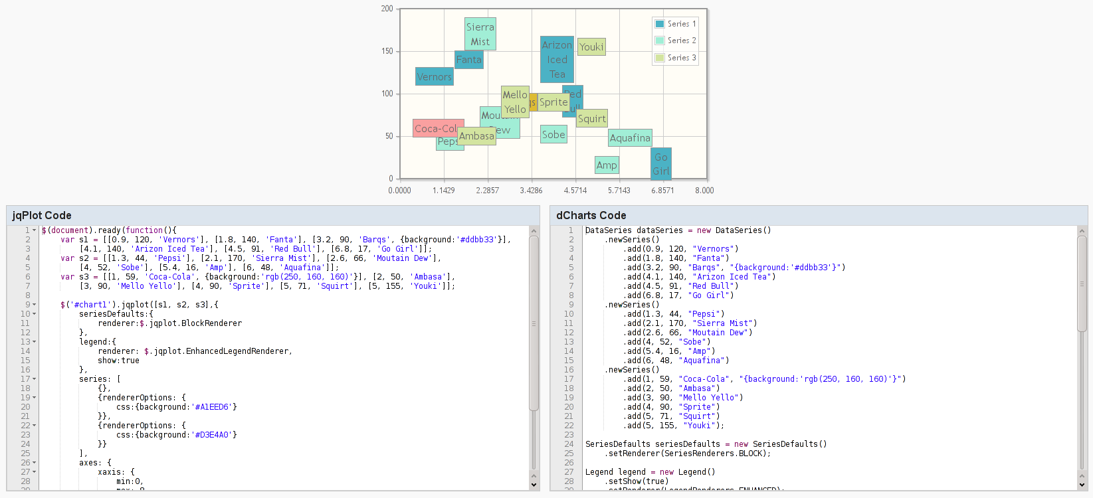Click the Amp block
The height and width of the screenshot is (498, 1093).
(607, 165)
